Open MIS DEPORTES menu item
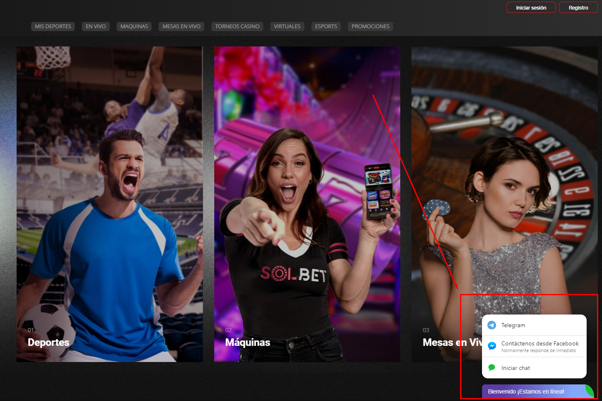Viewport: 602px width, 401px height. [x=53, y=27]
